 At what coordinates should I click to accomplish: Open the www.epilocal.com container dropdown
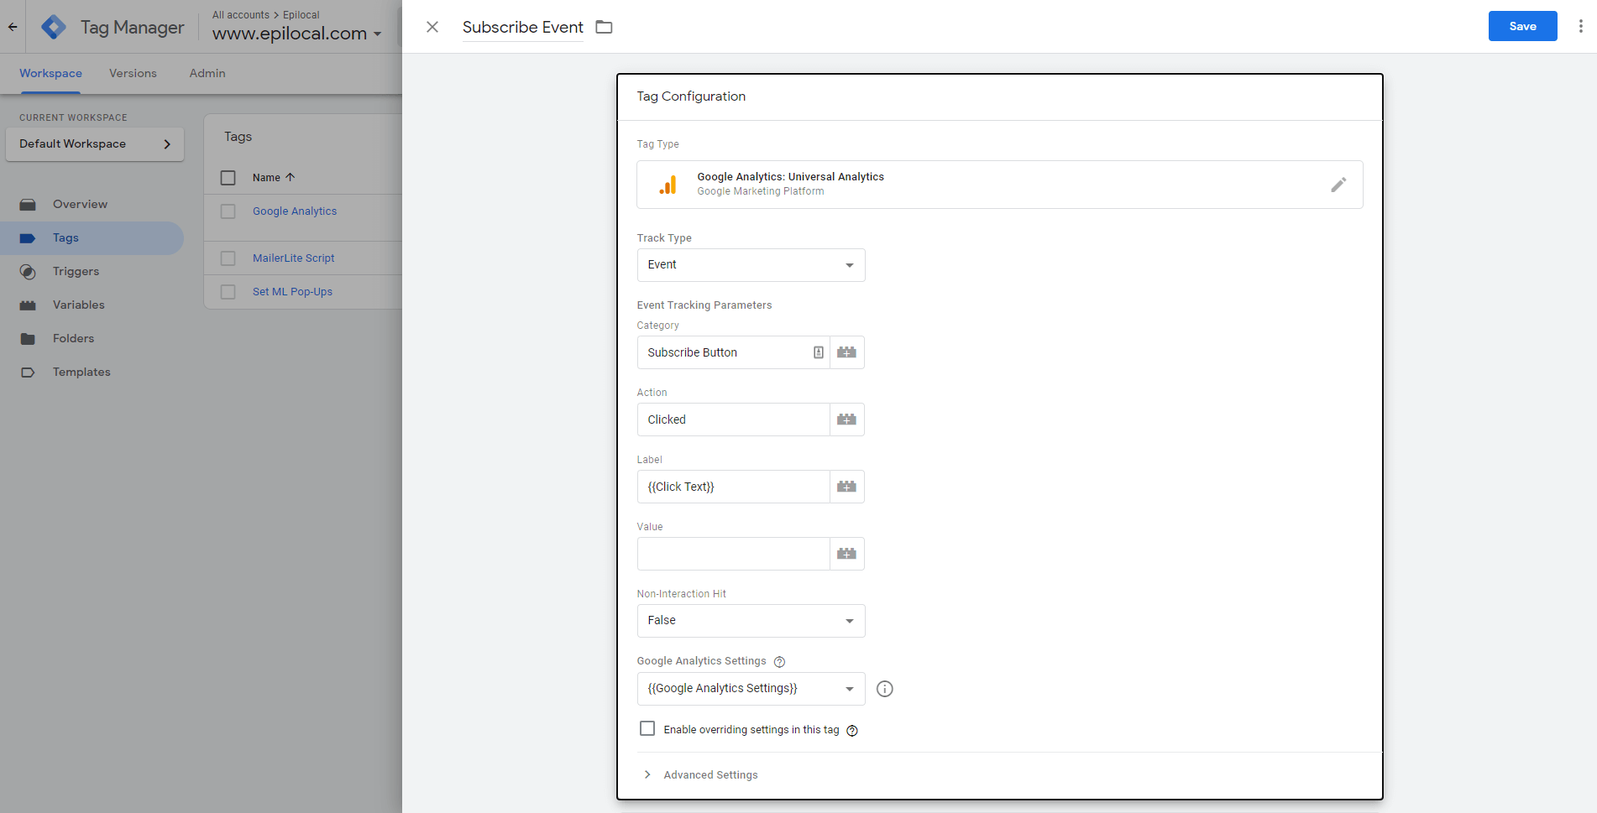tap(296, 34)
